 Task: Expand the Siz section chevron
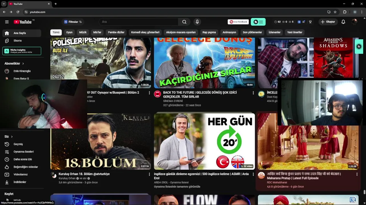coord(12,137)
